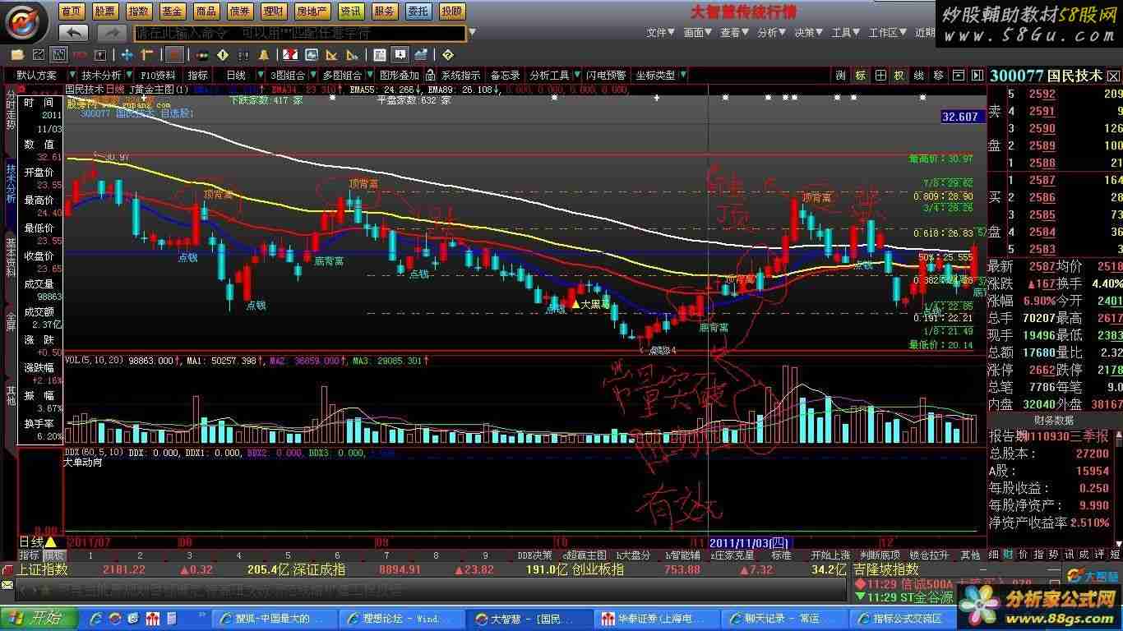
Task: Click the 基金 funds button
Action: (x=172, y=12)
